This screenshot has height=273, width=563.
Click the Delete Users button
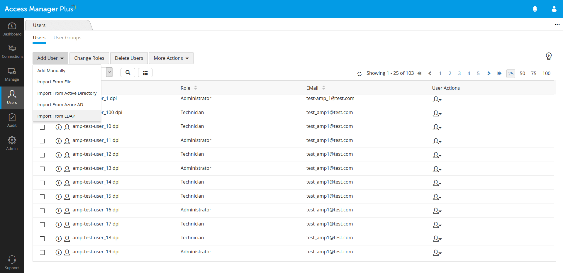pyautogui.click(x=129, y=58)
